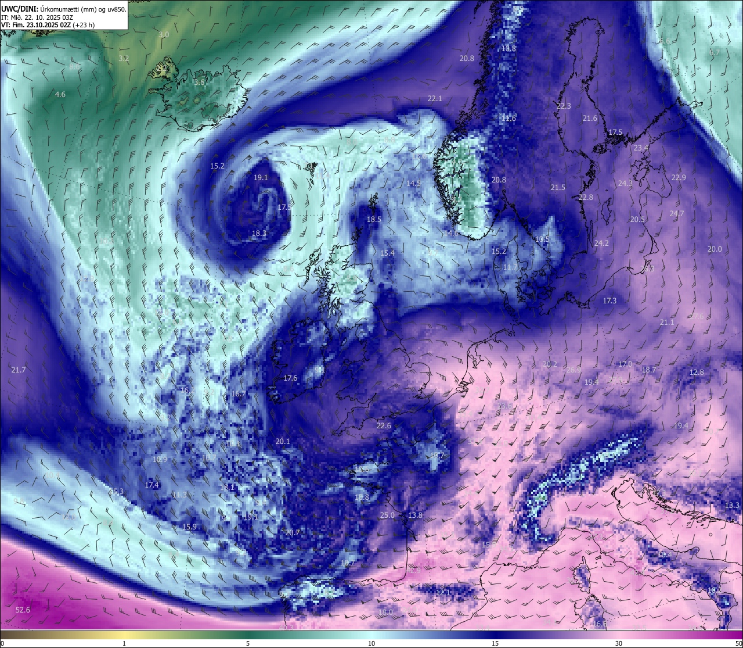The width and height of the screenshot is (743, 648).
Task: Click the 18.3 value inside the cyclone
Action: [259, 234]
